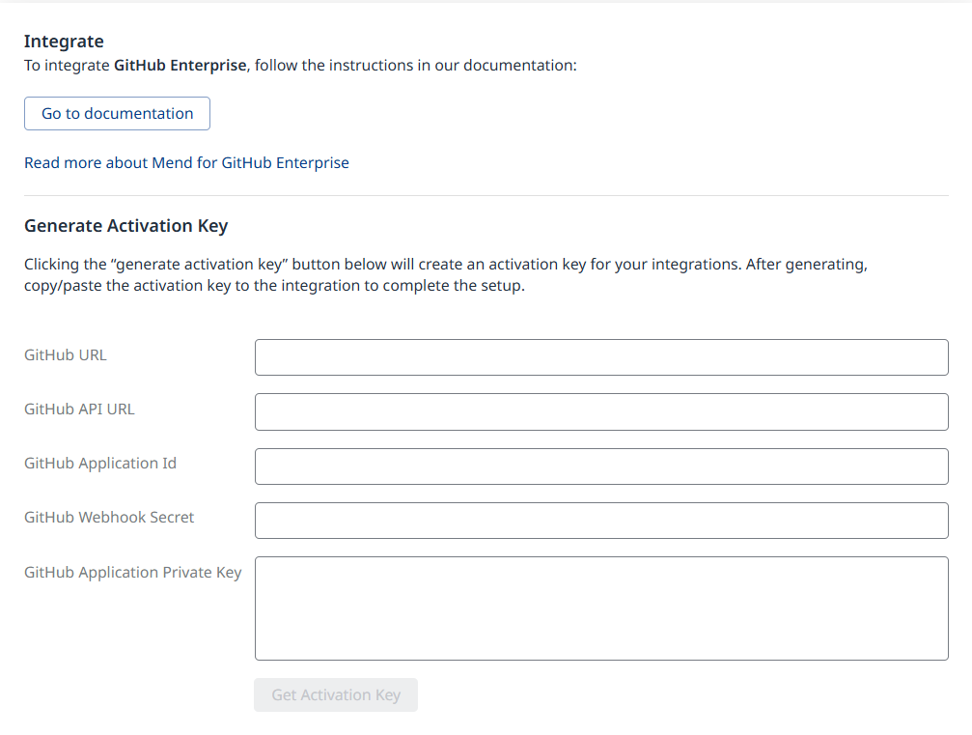Click the GitHub Webhook Secret label
The width and height of the screenshot is (972, 735).
109,517
